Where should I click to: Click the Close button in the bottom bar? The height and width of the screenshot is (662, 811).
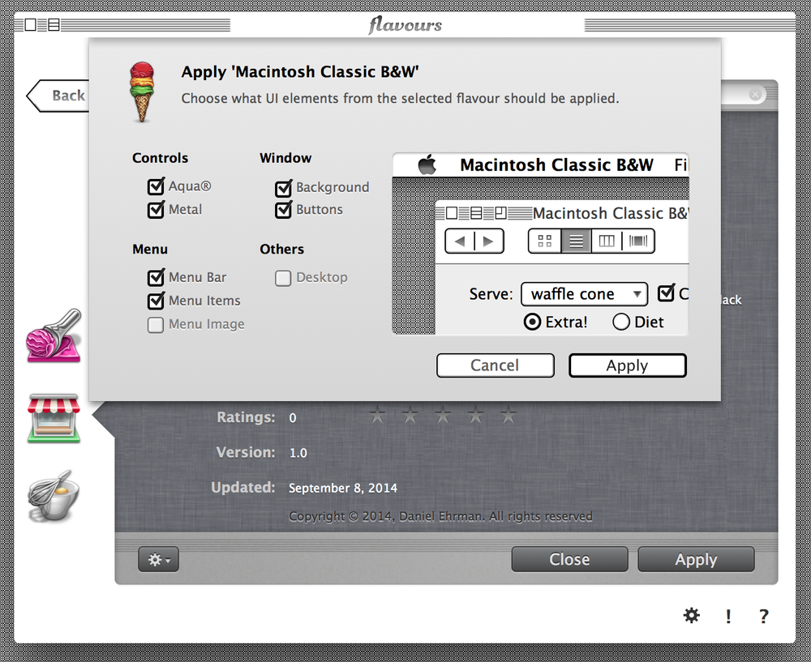[x=569, y=559]
